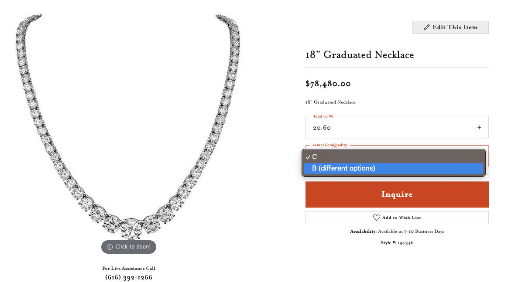Click the $78,480.00 price
The height and width of the screenshot is (282, 515).
(x=328, y=84)
